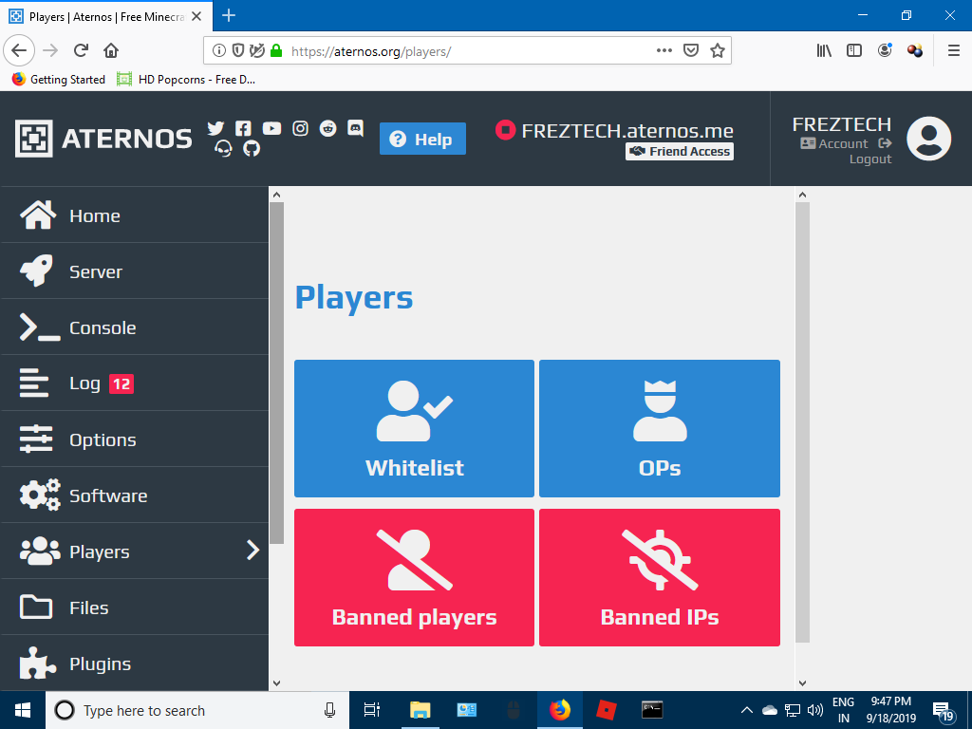
Task: Click the Log badge showing 12
Action: 121,384
